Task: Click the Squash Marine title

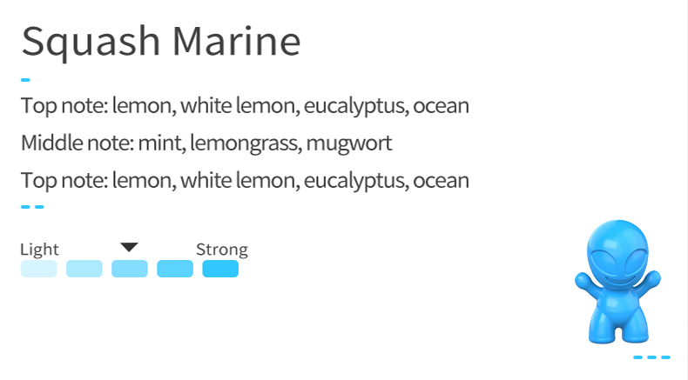Action: tap(161, 42)
